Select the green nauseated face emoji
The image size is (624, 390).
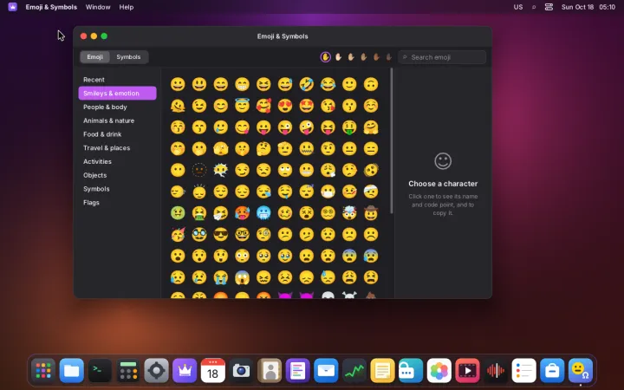pyautogui.click(x=178, y=213)
